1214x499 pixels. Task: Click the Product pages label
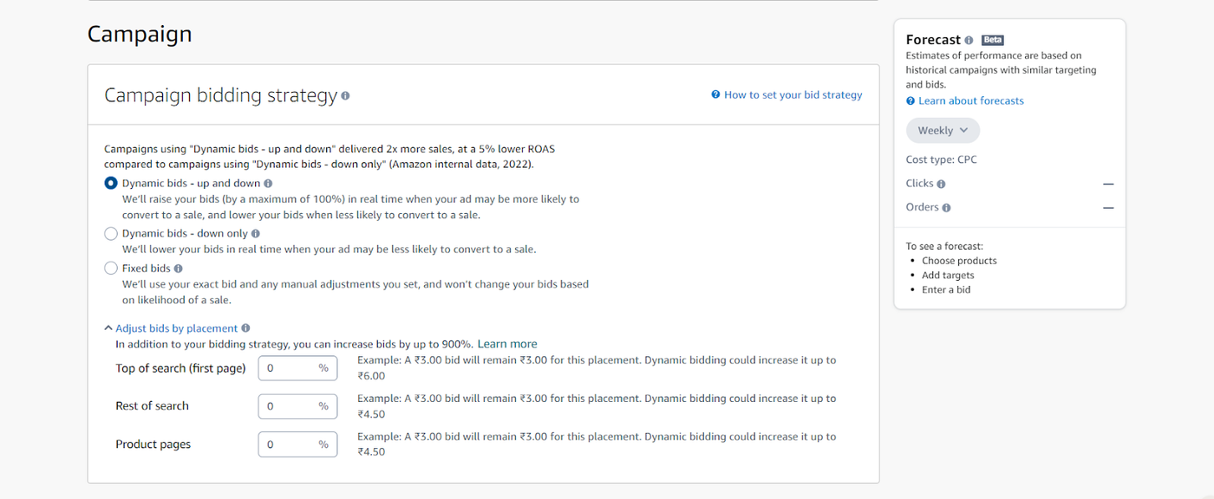[x=153, y=444]
